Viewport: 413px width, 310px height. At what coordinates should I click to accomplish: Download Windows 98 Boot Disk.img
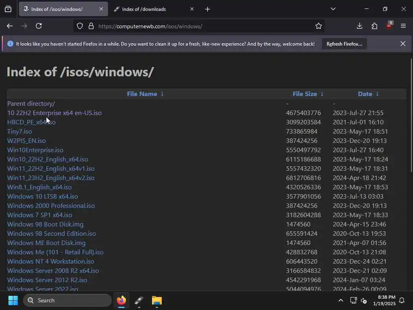(45, 224)
